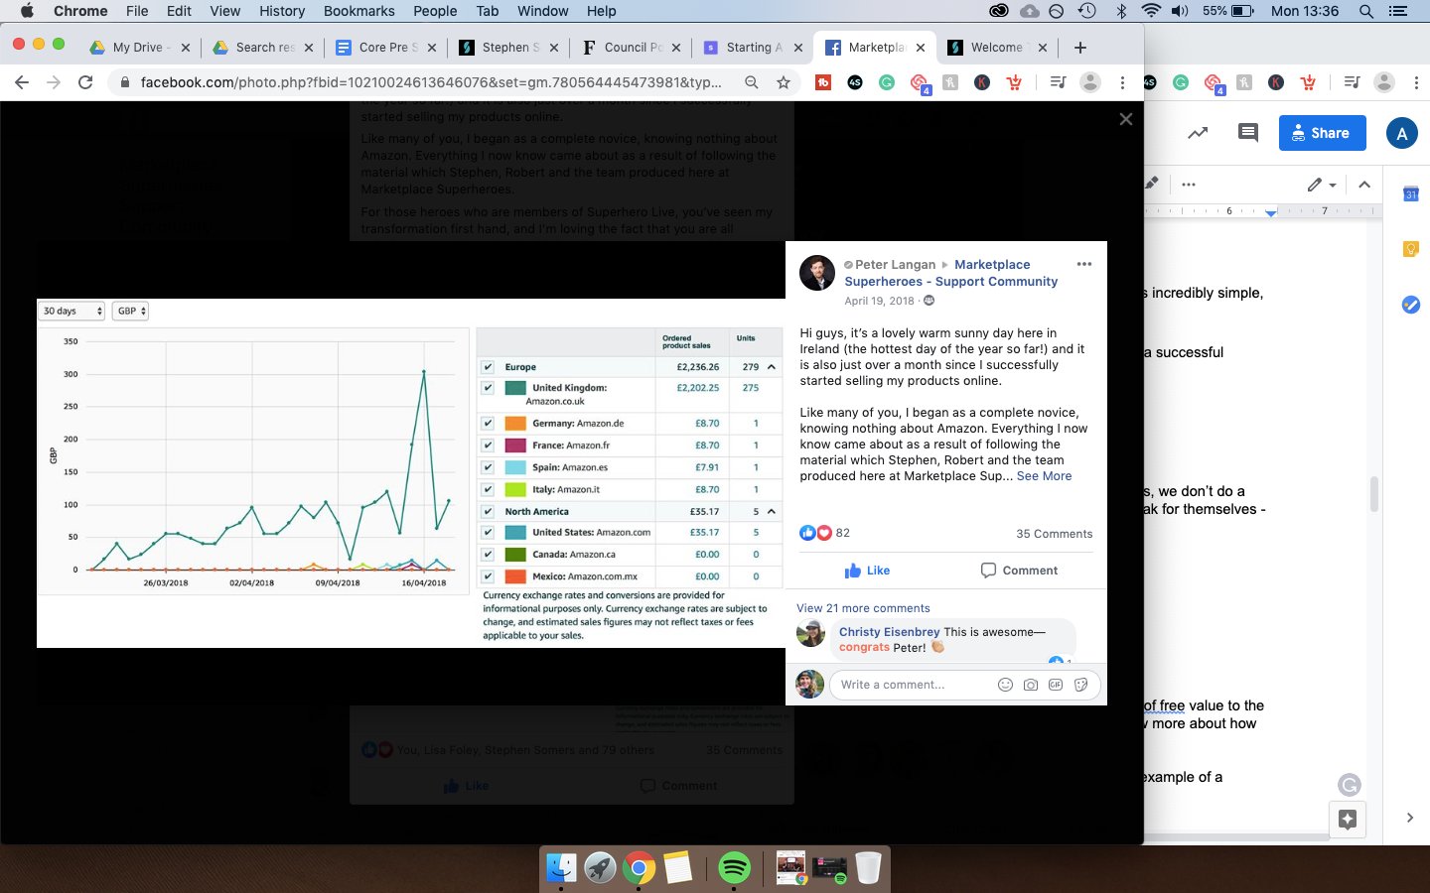
Task: Uncheck the France Amazon.fr checkbox
Action: click(488, 446)
